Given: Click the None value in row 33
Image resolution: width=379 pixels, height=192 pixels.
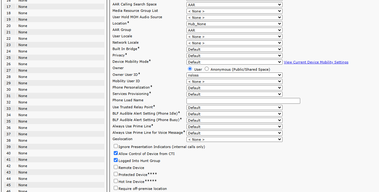Looking at the screenshot, I should pyautogui.click(x=23, y=109).
